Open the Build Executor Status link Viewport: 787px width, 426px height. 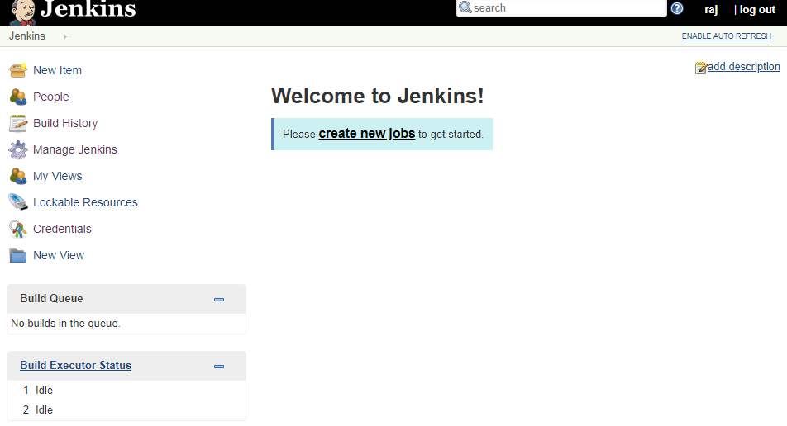(76, 366)
